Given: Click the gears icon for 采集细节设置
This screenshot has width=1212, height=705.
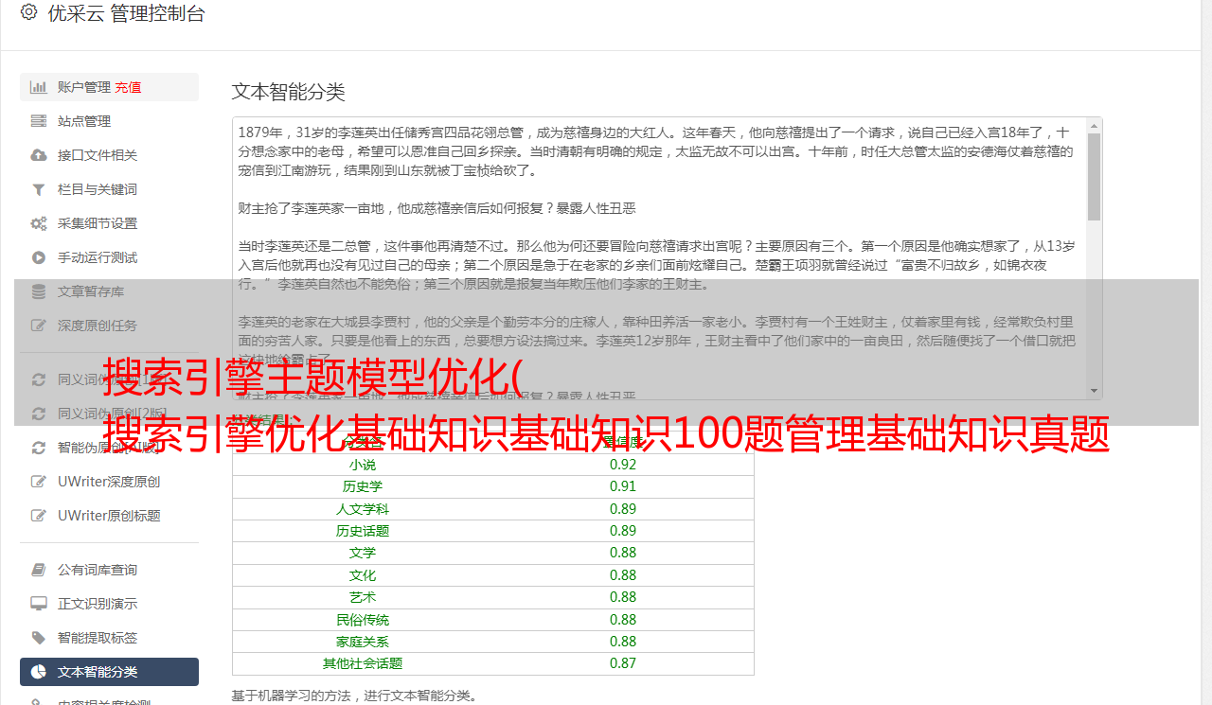Looking at the screenshot, I should tap(39, 223).
